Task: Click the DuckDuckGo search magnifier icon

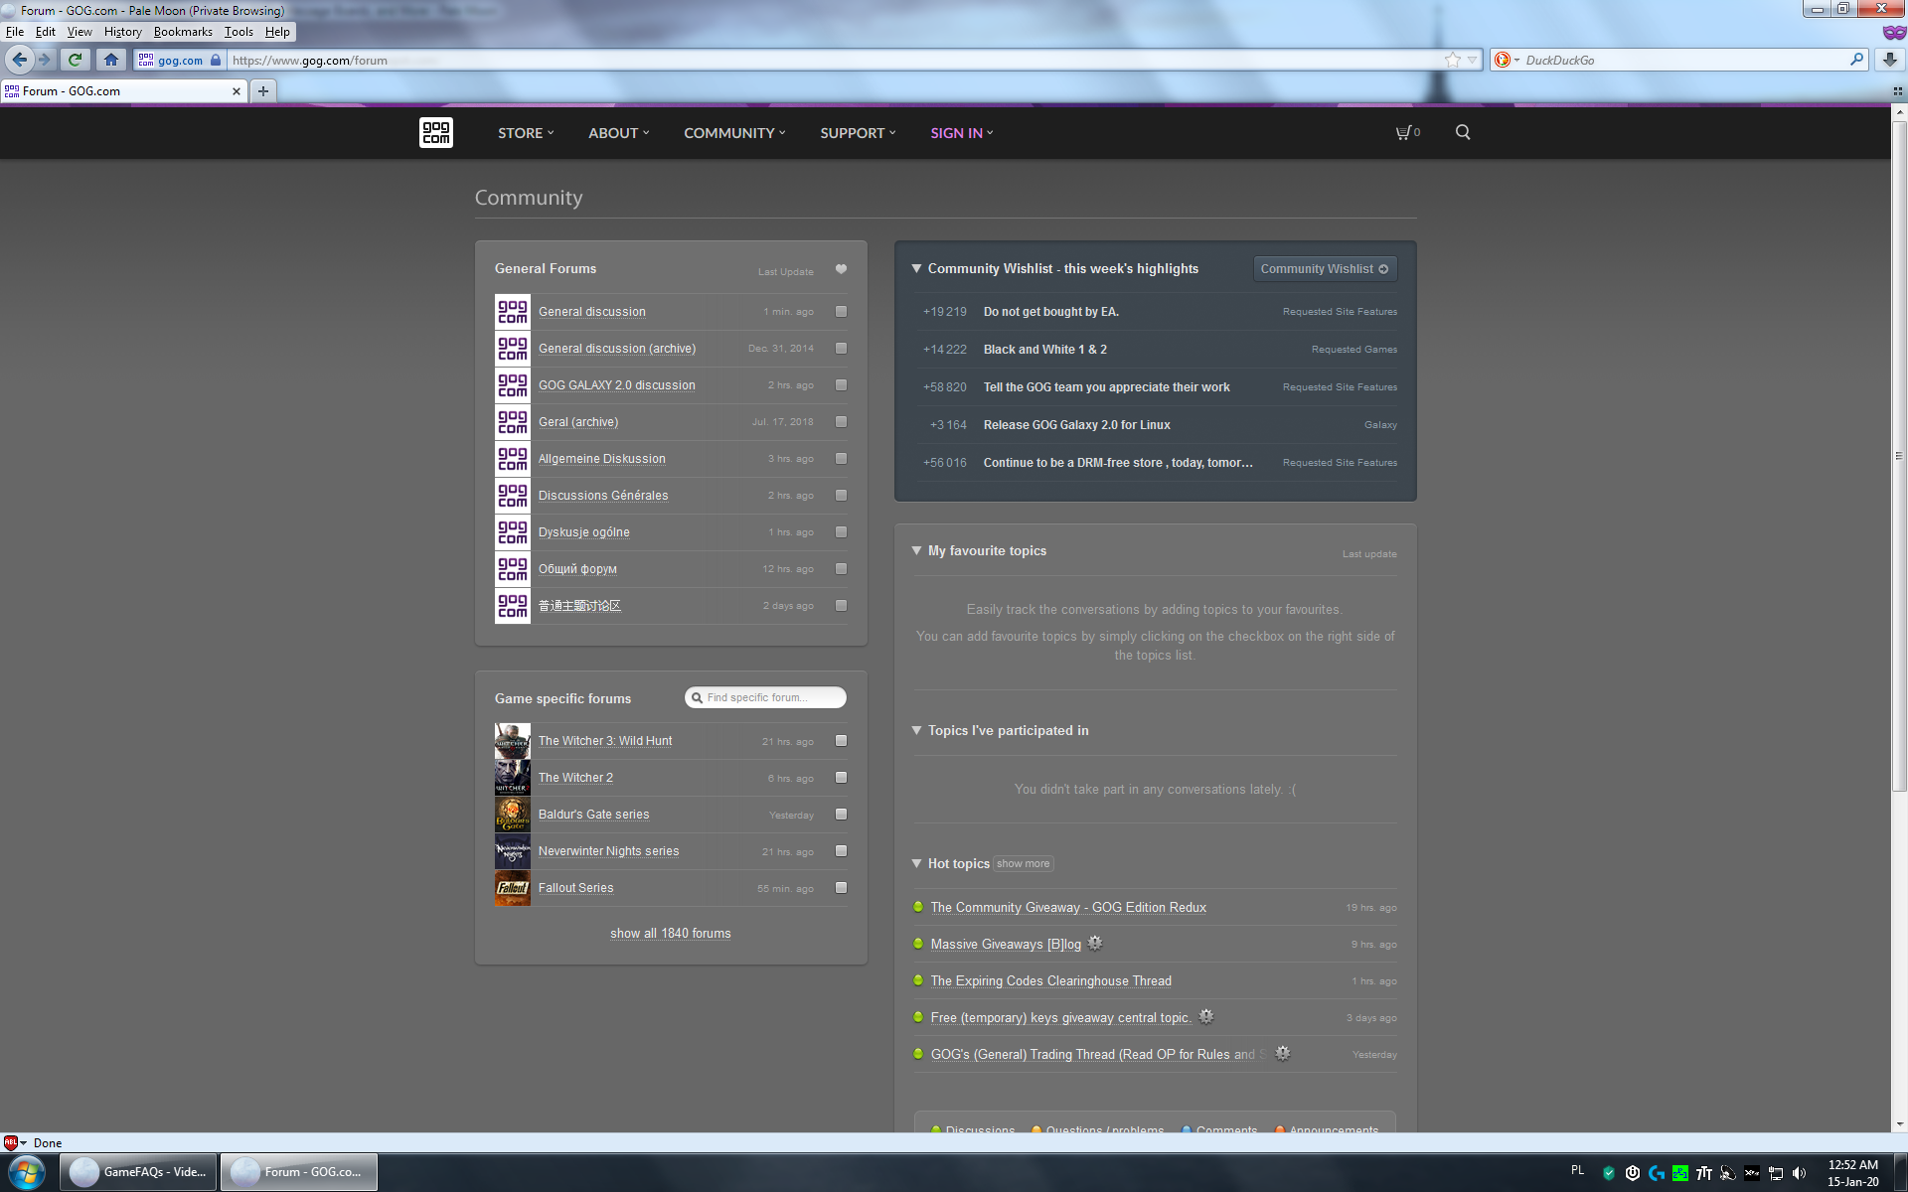Action: click(x=1856, y=60)
